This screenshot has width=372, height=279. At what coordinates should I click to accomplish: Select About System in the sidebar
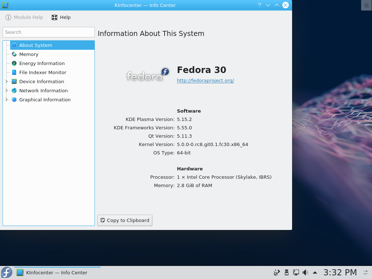pos(52,45)
